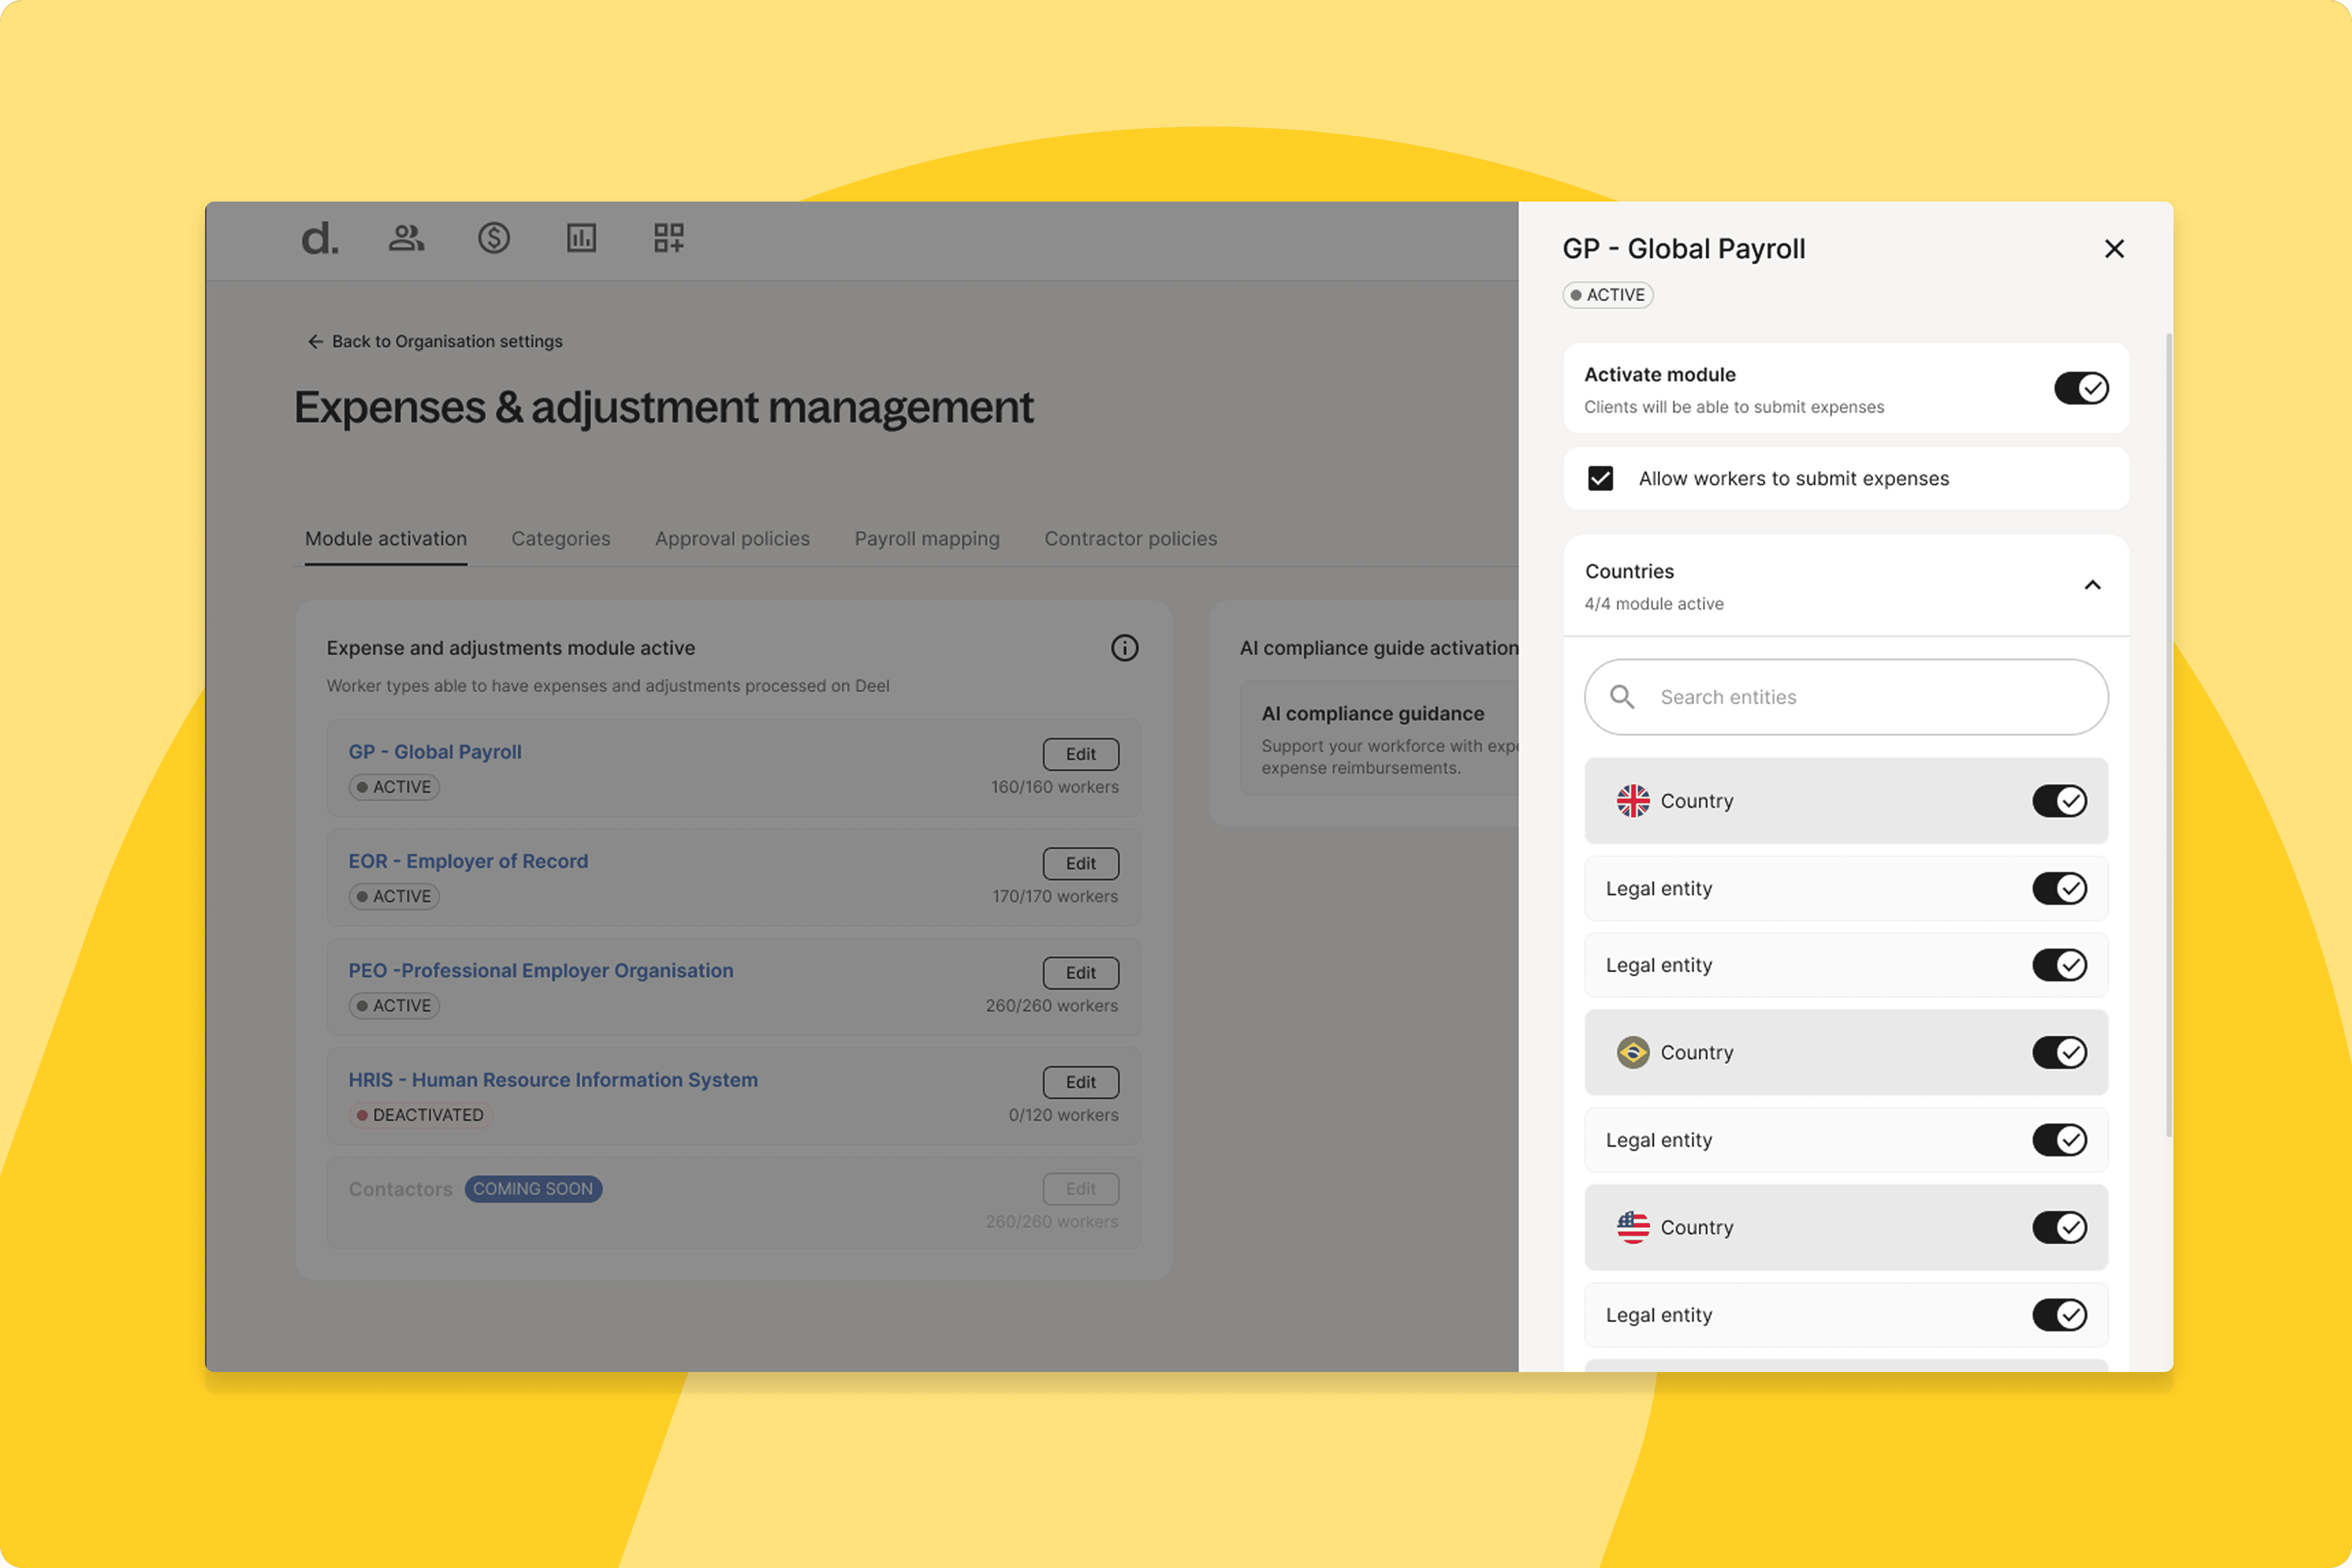
Task: Click ACTIVE badge in panel header
Action: click(1608, 295)
